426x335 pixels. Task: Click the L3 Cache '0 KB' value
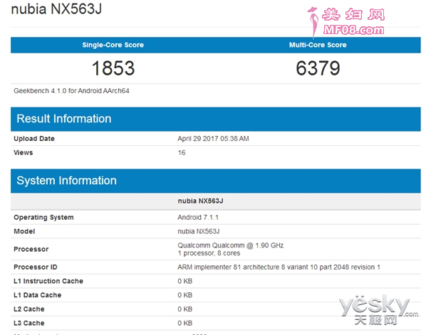(185, 323)
